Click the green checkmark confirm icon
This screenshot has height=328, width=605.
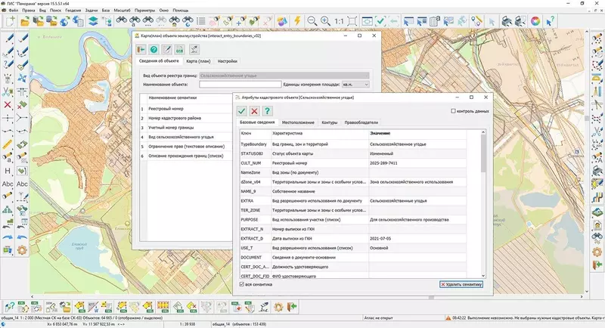pyautogui.click(x=242, y=111)
